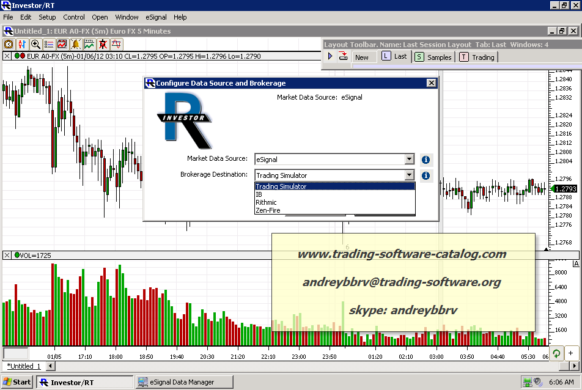Image resolution: width=582 pixels, height=390 pixels.
Task: Click the New layout button
Action: (362, 57)
